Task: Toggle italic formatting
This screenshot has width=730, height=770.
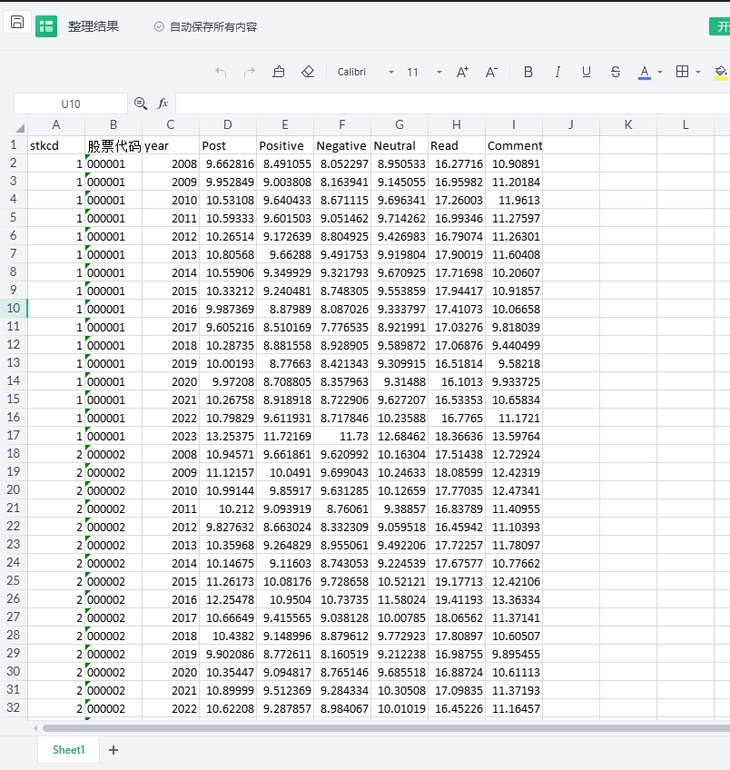Action: (x=557, y=73)
